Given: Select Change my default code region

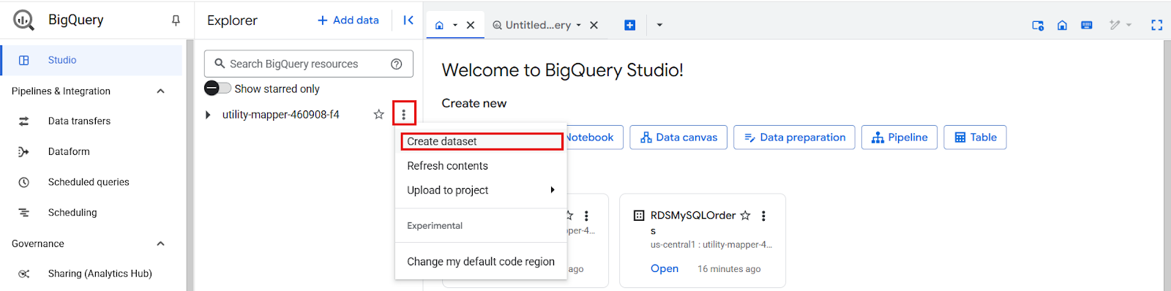Looking at the screenshot, I should pos(482,262).
